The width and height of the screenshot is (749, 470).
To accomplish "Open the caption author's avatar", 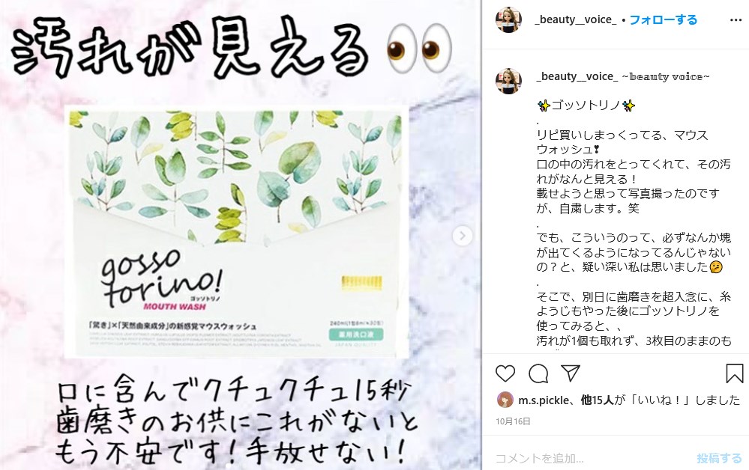I will click(508, 81).
